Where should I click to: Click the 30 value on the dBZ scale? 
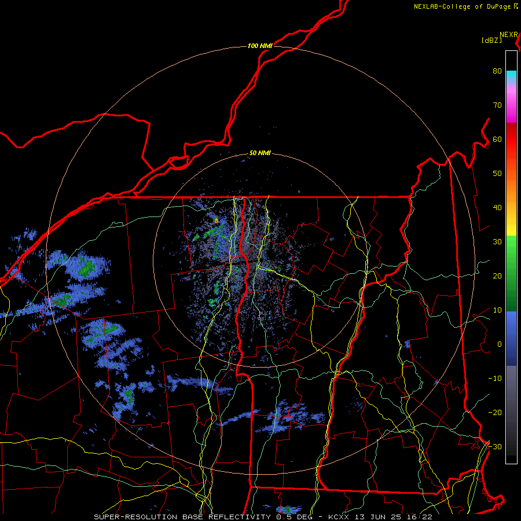pos(497,242)
